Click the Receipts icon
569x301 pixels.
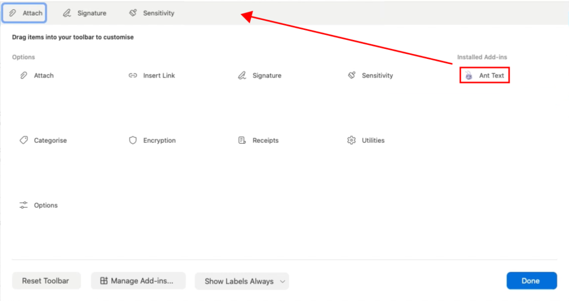click(x=242, y=141)
